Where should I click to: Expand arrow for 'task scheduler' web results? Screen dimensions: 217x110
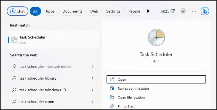coord(92,66)
